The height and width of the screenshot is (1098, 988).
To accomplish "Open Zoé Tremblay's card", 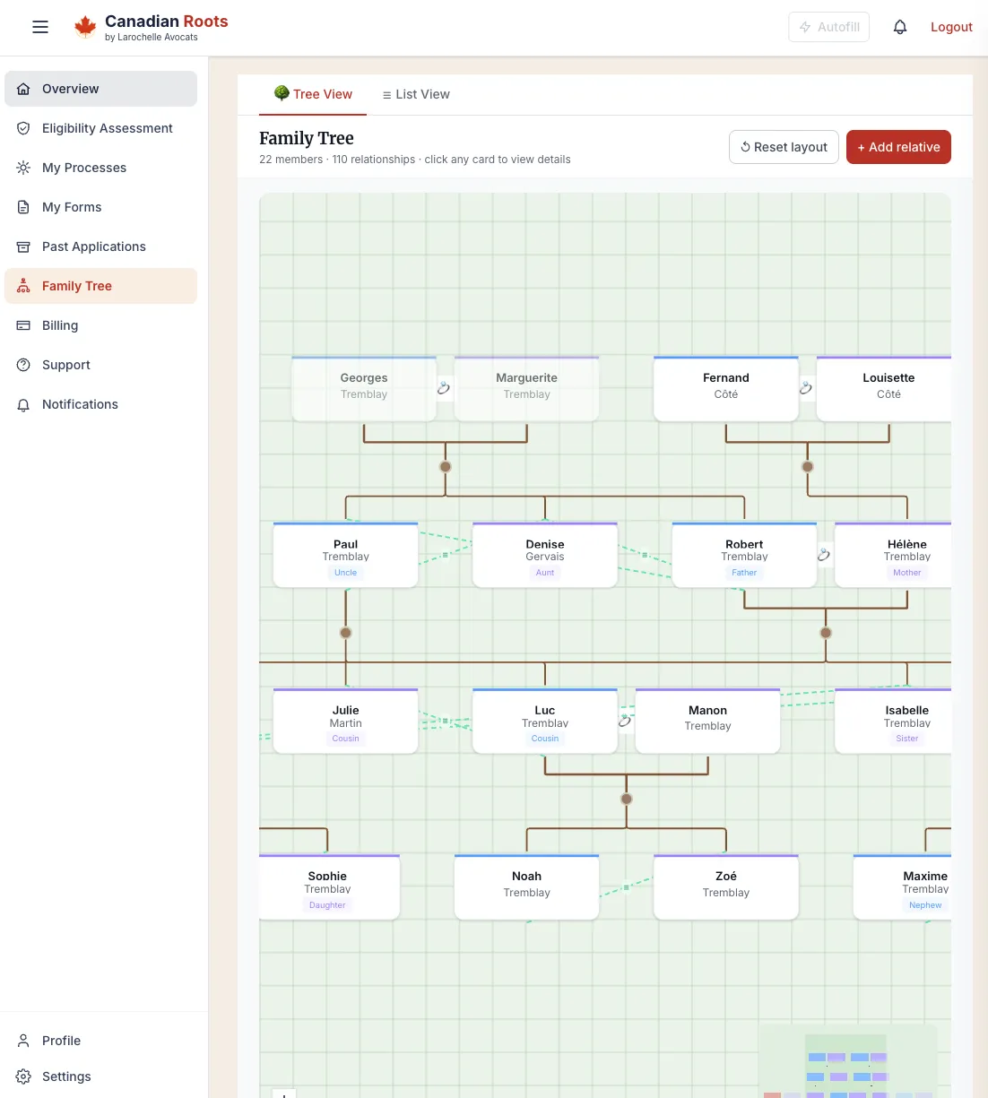I will (726, 887).
